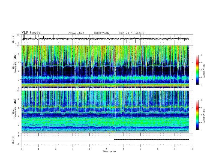The image size is (216, 167).
Task: Click the ch.1 spectrogram panel
Action: pos(105,67)
